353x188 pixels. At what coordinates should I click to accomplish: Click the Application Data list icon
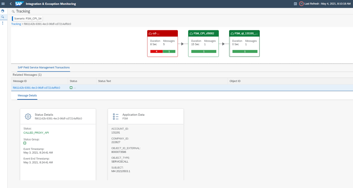tap(116, 117)
